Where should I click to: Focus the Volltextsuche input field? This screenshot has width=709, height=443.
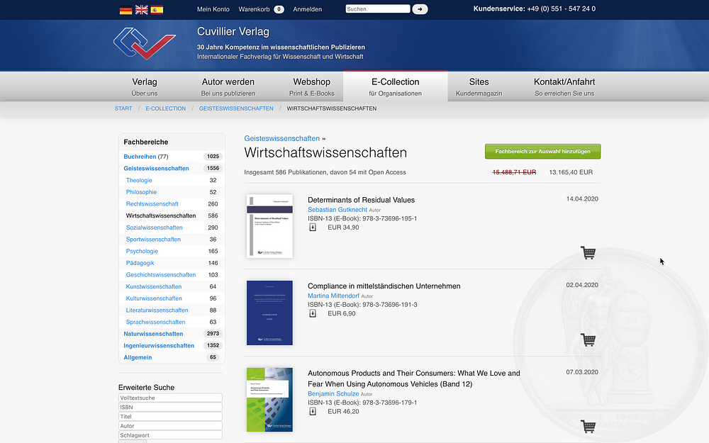170,398
